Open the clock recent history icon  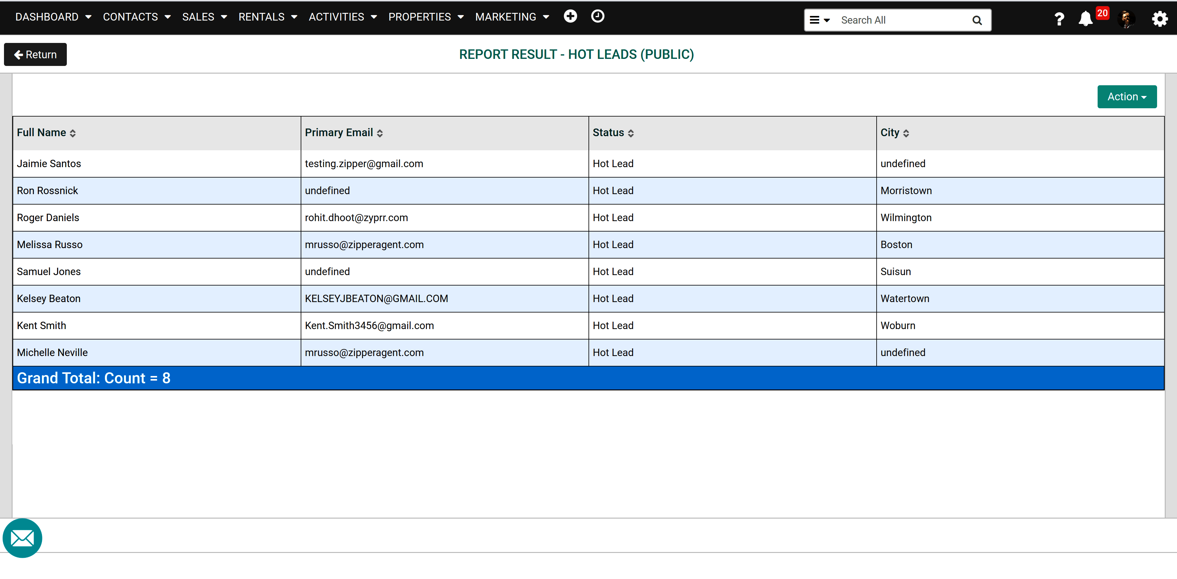(x=597, y=17)
